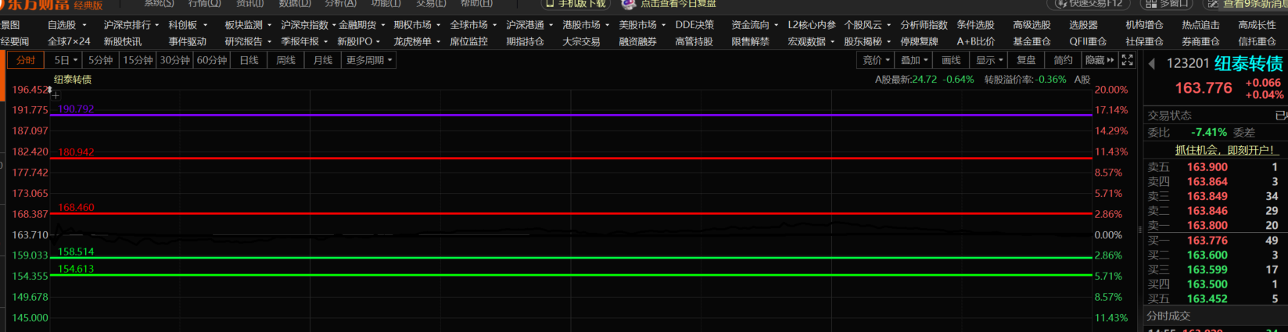Image resolution: width=1288 pixels, height=332 pixels.
Task: Switch to the 60分钟 chart period
Action: point(212,60)
